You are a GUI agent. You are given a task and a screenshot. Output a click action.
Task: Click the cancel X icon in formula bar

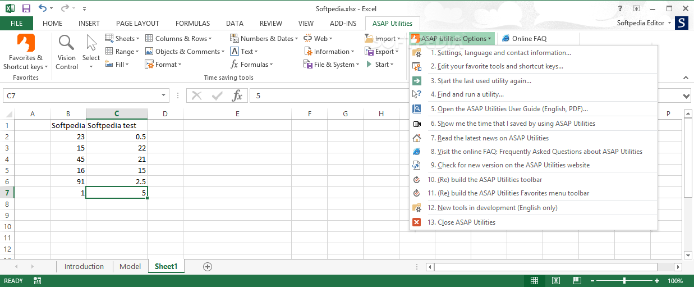[196, 95]
